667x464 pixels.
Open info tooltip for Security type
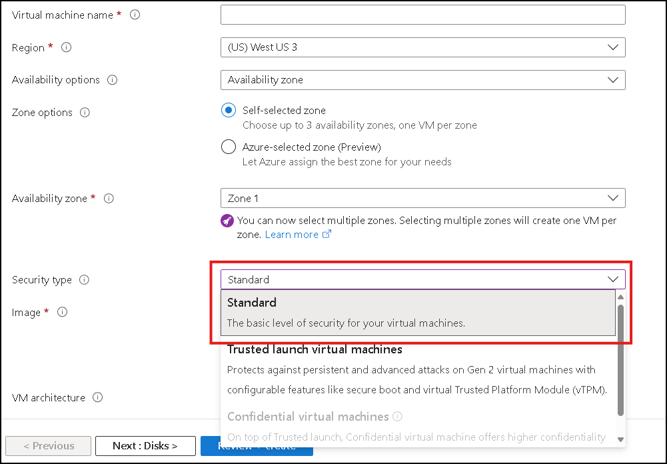[x=84, y=280]
